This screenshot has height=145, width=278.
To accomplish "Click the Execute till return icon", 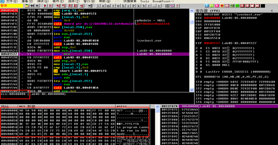I will click(82, 6).
